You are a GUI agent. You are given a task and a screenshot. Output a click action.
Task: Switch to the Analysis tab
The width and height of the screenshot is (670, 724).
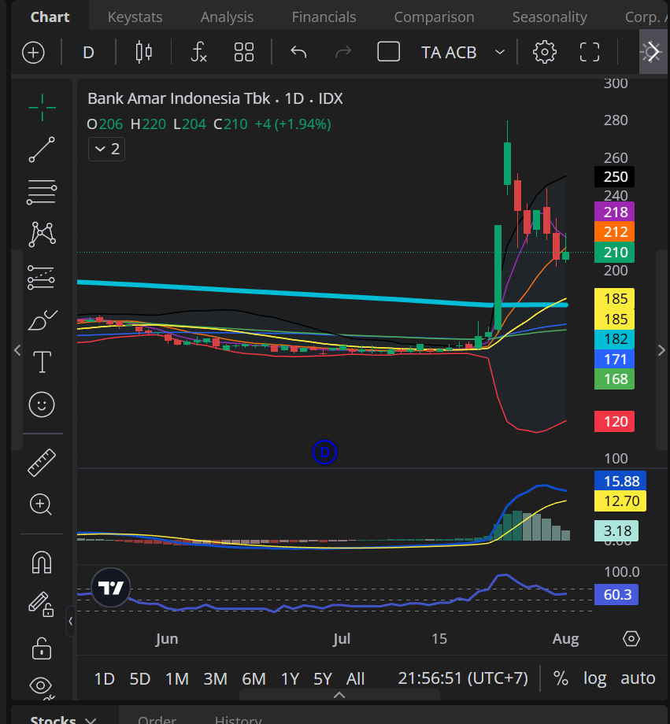pos(227,17)
